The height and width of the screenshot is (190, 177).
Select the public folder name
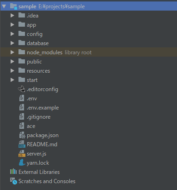[34, 62]
